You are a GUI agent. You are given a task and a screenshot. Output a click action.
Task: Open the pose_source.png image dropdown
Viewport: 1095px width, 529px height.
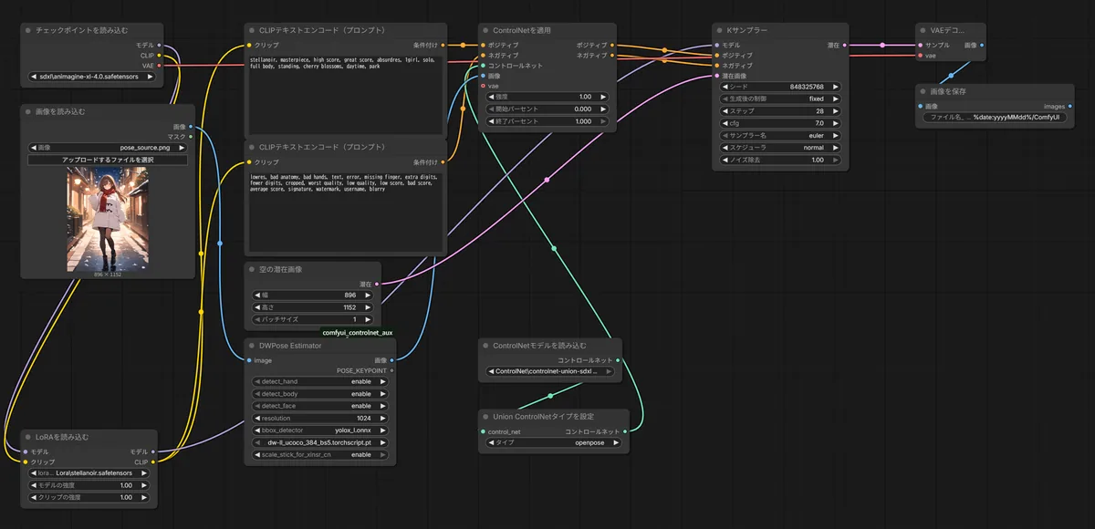[x=109, y=147]
